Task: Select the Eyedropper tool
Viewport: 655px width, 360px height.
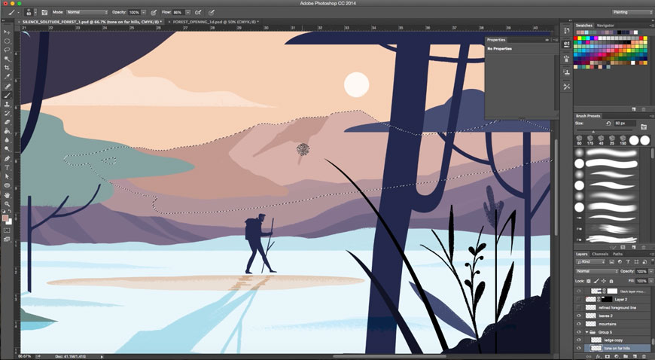Action: pyautogui.click(x=7, y=77)
